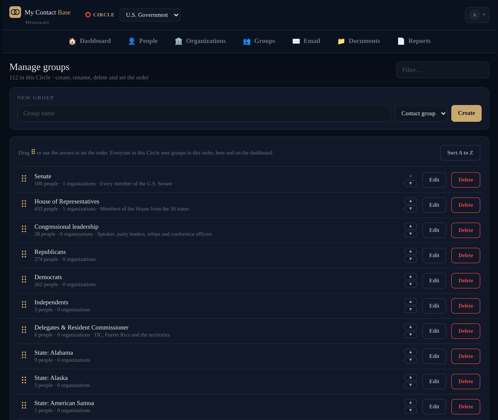Image resolution: width=498 pixels, height=420 pixels.
Task: Open the People section
Action: point(143,41)
